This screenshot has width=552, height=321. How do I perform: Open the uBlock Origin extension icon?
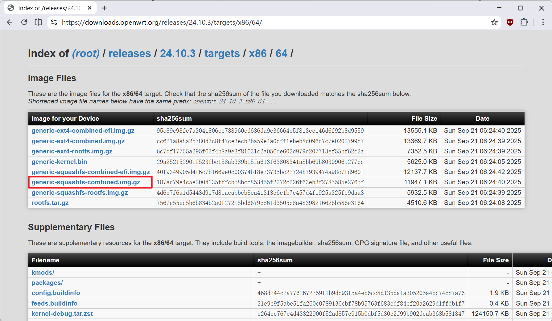pos(510,22)
